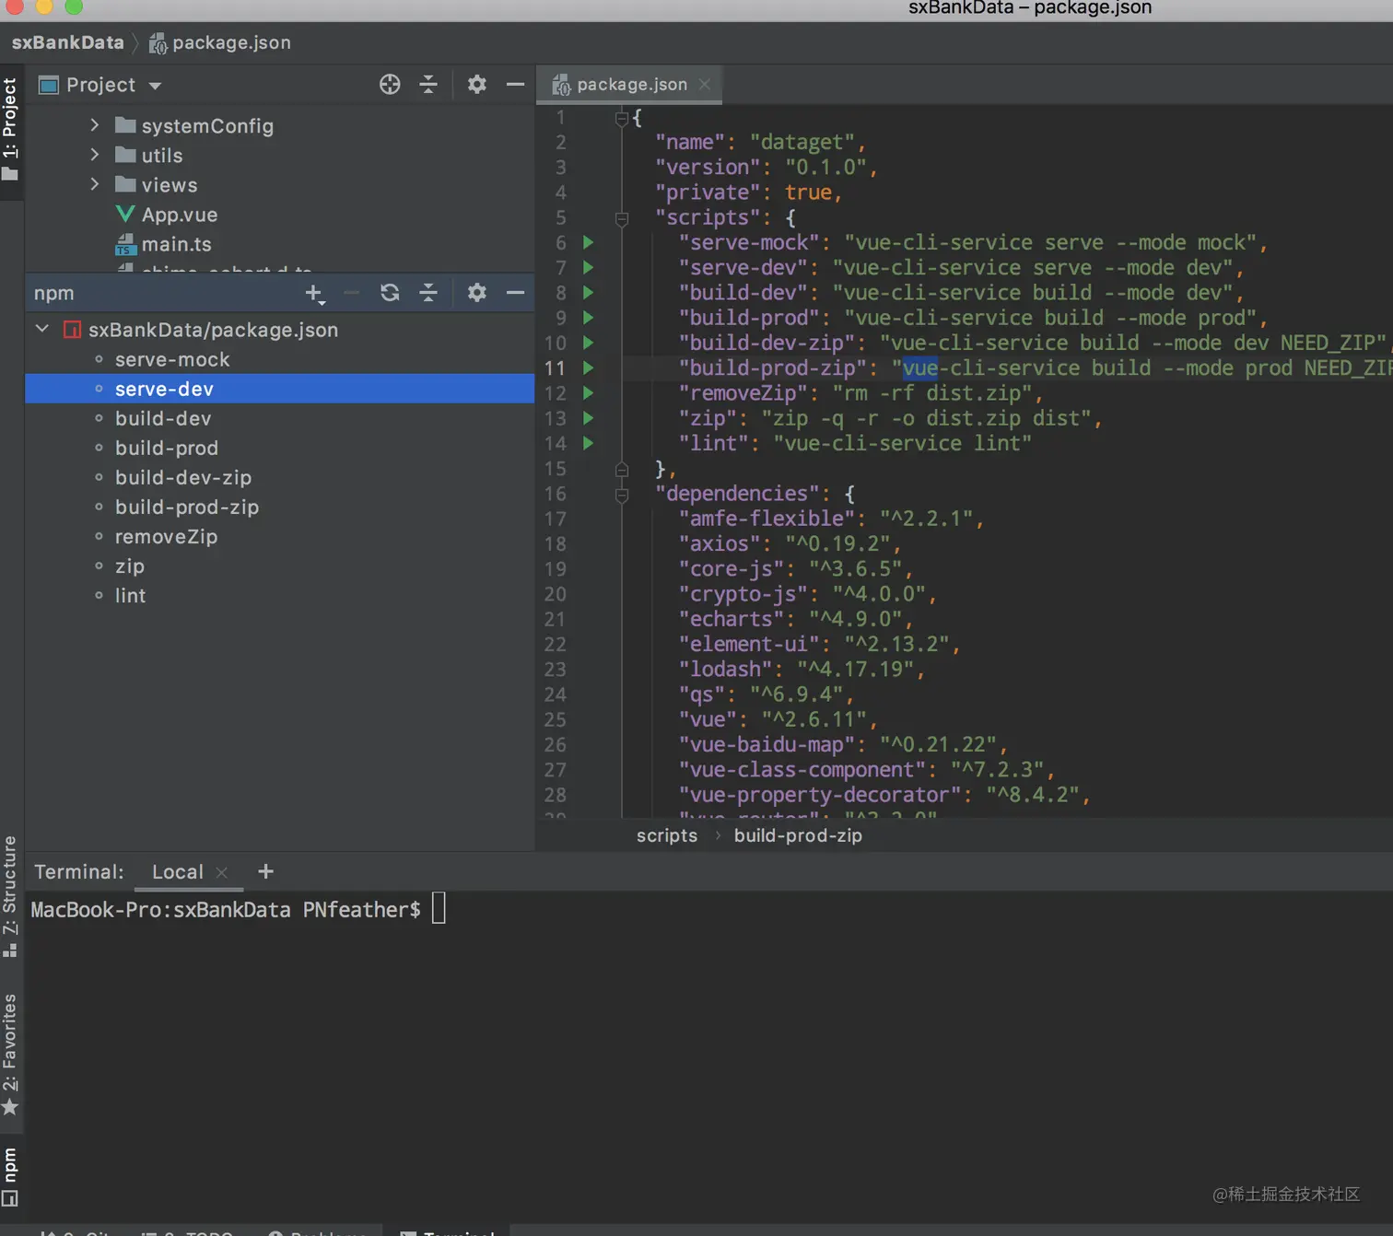The image size is (1393, 1236).
Task: Open the Project view dropdown
Action: 155,86
